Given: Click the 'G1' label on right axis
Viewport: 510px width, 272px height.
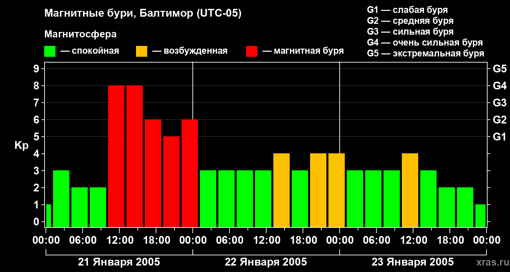Looking at the screenshot, I should tap(499, 137).
